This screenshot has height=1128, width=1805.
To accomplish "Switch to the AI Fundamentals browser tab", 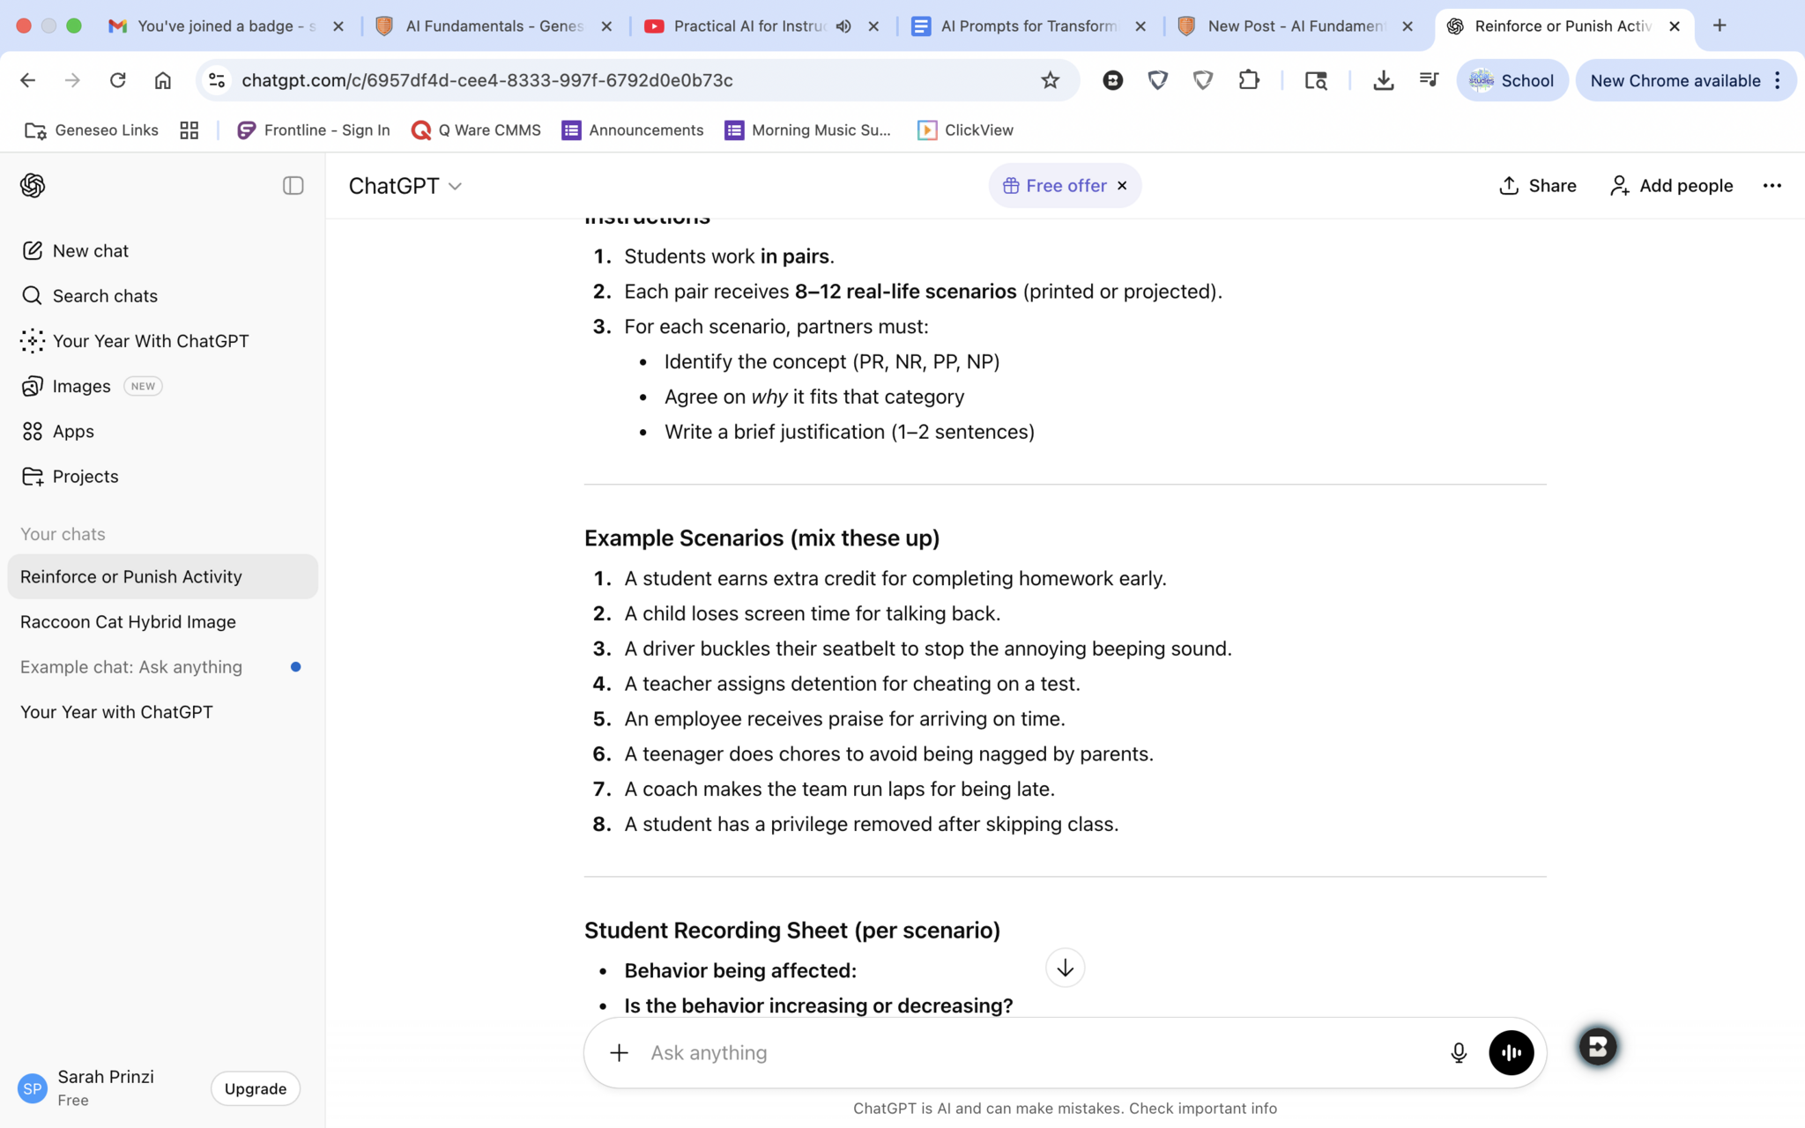I will tap(494, 26).
